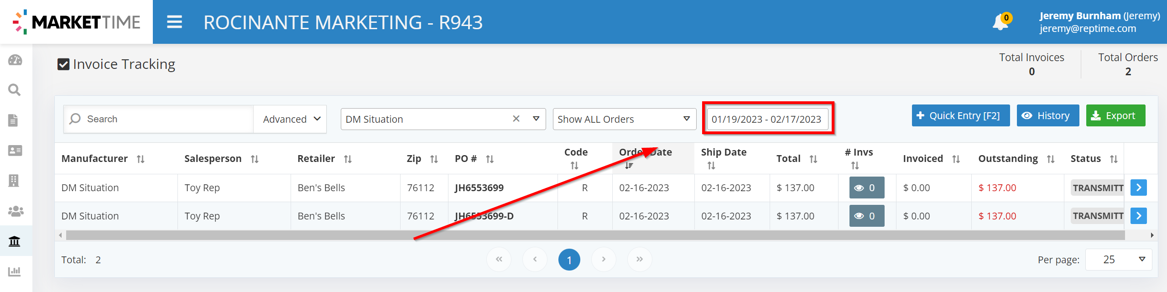Image resolution: width=1167 pixels, height=292 pixels.
Task: Click the MarketTime logo
Action: point(76,22)
